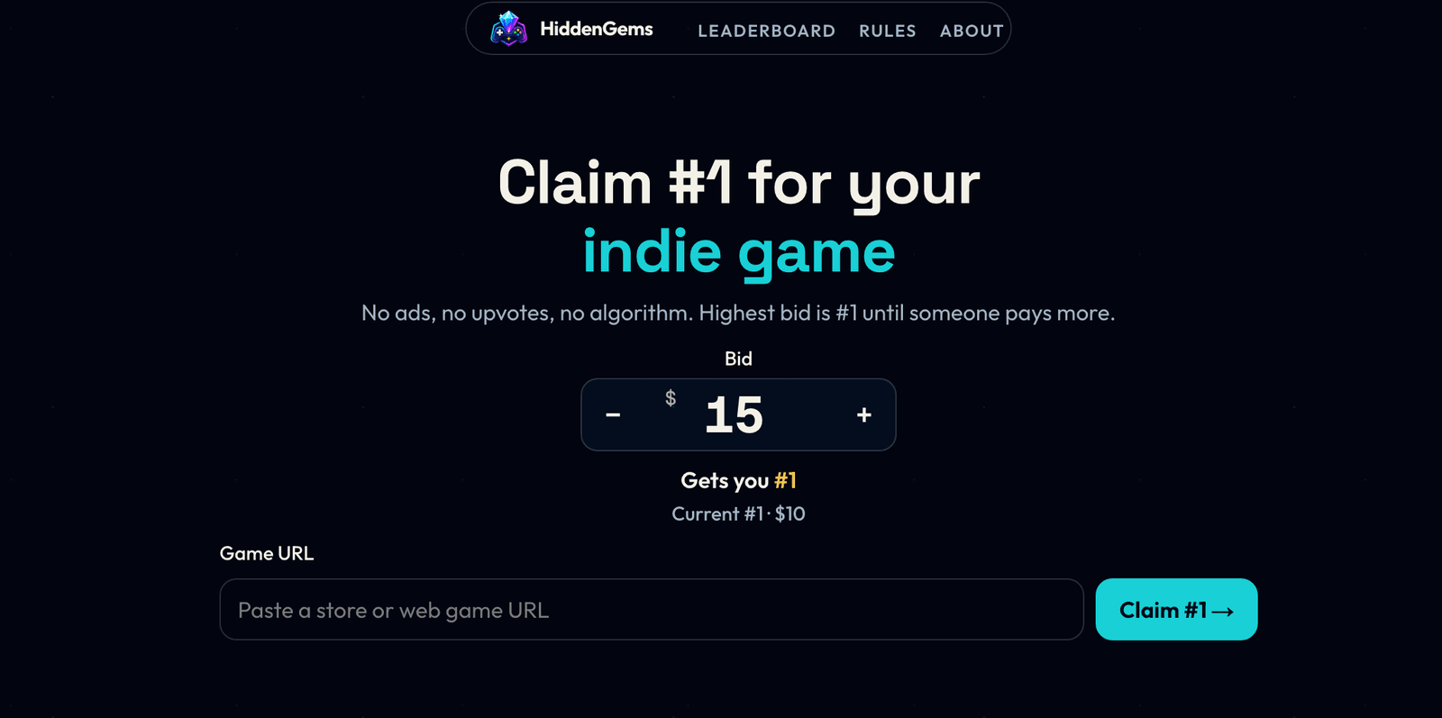Click the 'Claim #1 for your' headline

coord(739,184)
